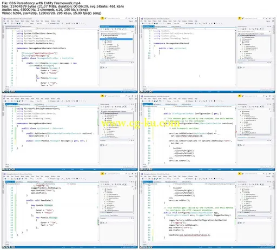The image size is (277, 250).
Task: Click yellow feedback flag in loggerFactory frame
Action: click(240, 174)
